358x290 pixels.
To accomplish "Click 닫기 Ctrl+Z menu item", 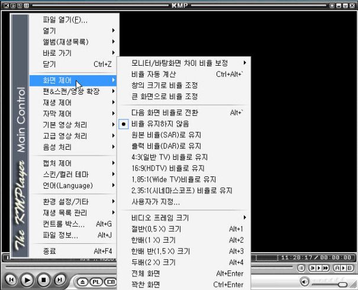I will pos(73,64).
